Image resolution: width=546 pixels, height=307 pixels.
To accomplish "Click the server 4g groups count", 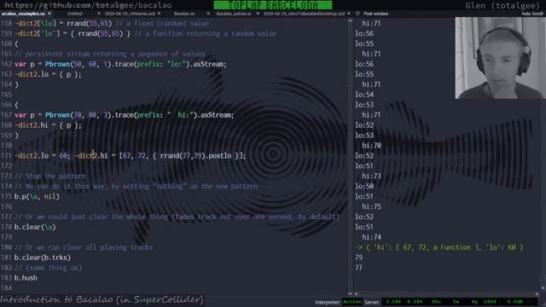I will [474, 302].
